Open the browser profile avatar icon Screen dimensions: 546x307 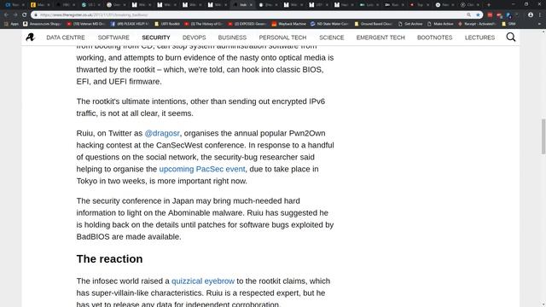[531, 15]
